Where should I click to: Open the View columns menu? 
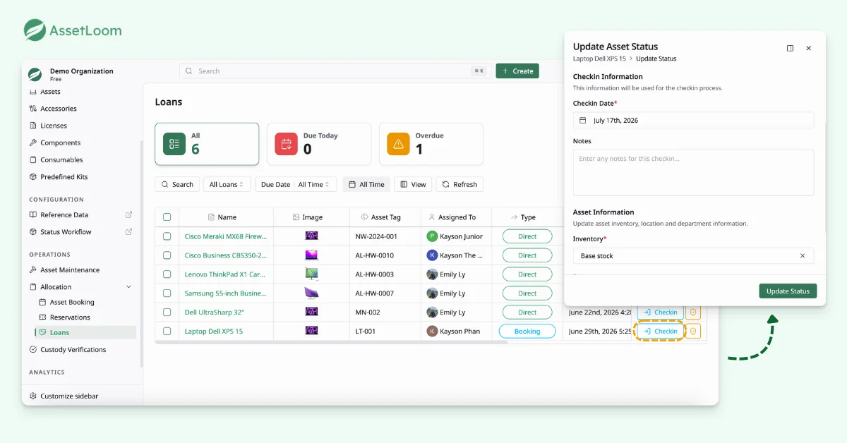click(413, 184)
